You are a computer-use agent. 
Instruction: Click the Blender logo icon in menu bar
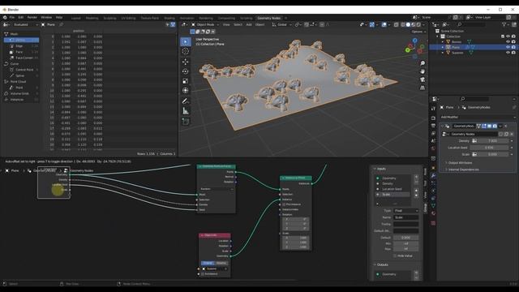pos(5,17)
